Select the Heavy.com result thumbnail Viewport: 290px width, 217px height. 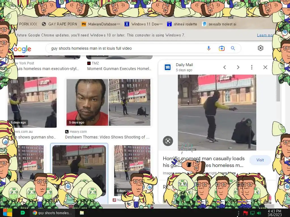tap(108, 102)
